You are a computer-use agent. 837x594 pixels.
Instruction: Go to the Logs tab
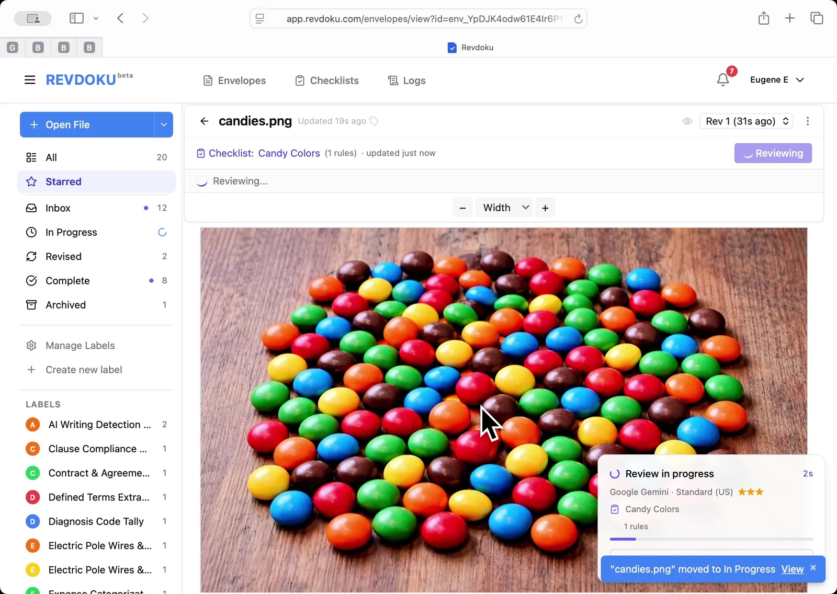pos(406,81)
